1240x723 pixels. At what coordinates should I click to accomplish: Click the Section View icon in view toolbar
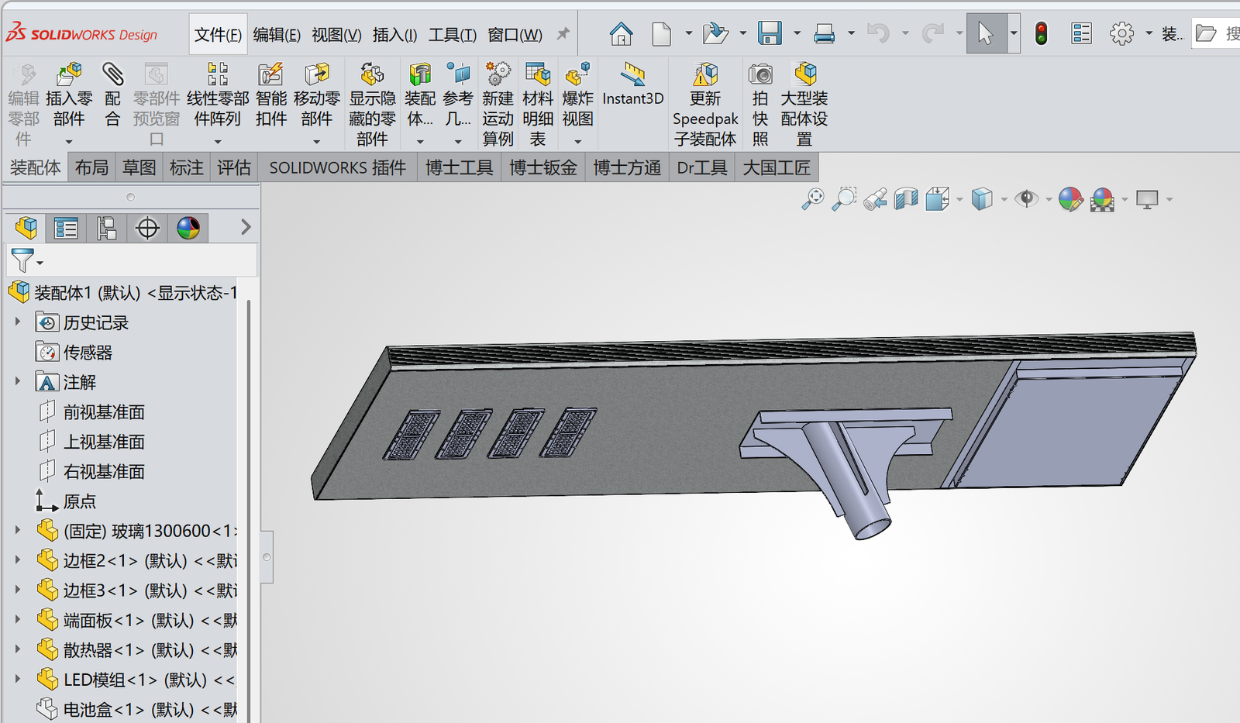[x=905, y=199]
